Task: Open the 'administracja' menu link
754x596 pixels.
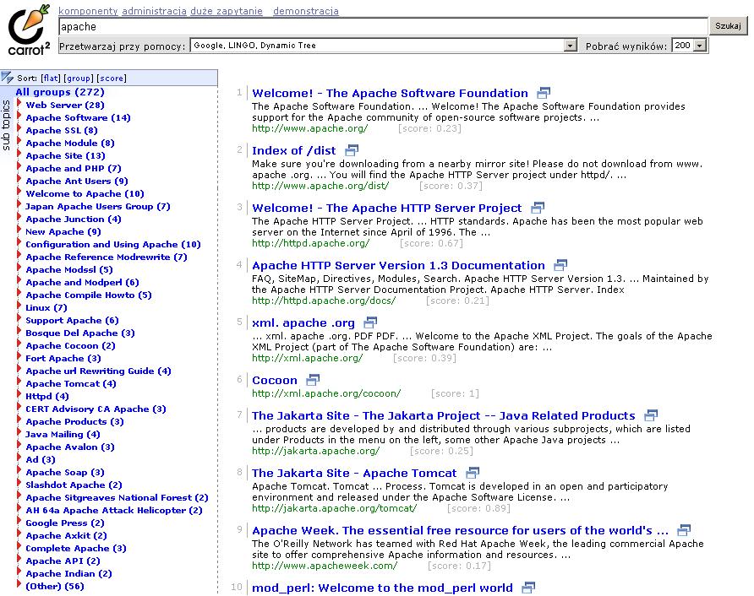Action: tap(154, 11)
